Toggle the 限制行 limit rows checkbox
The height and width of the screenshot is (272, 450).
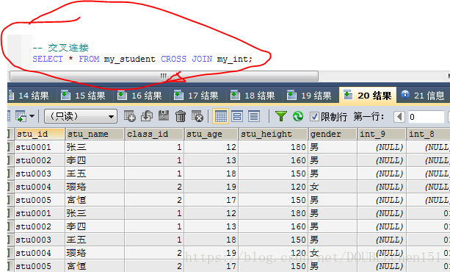point(314,116)
